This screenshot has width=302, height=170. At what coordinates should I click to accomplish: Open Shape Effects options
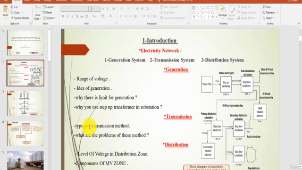pos(247,18)
